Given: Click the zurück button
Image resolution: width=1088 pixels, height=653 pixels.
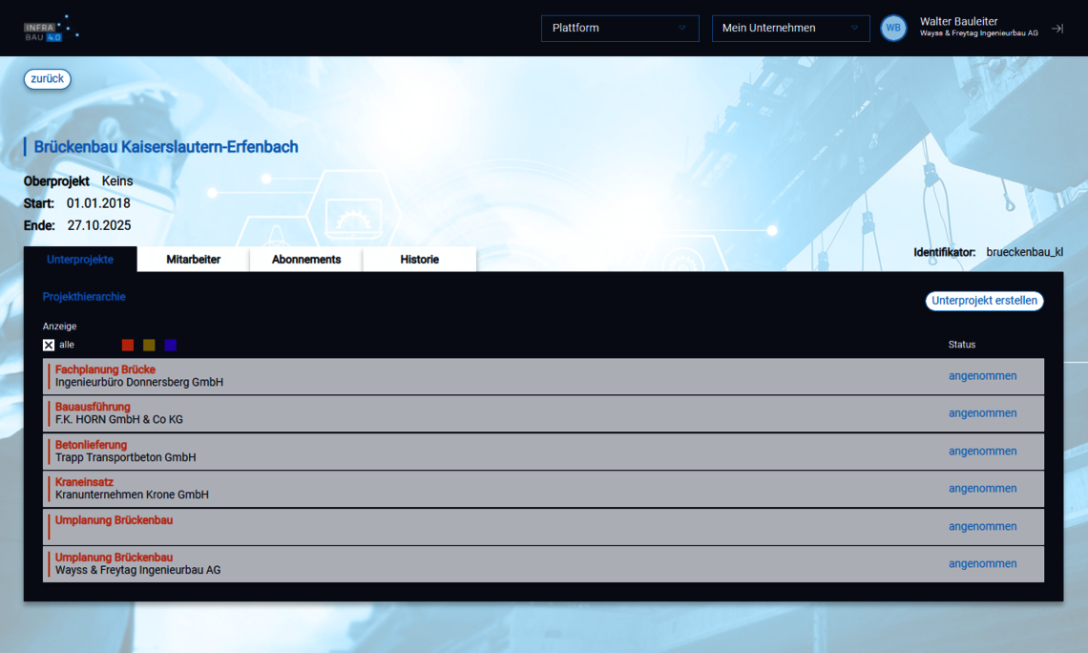Looking at the screenshot, I should [47, 79].
